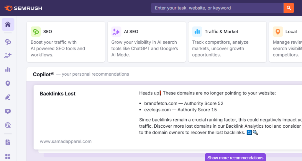Click the purple AI SEO card icon

116,32
